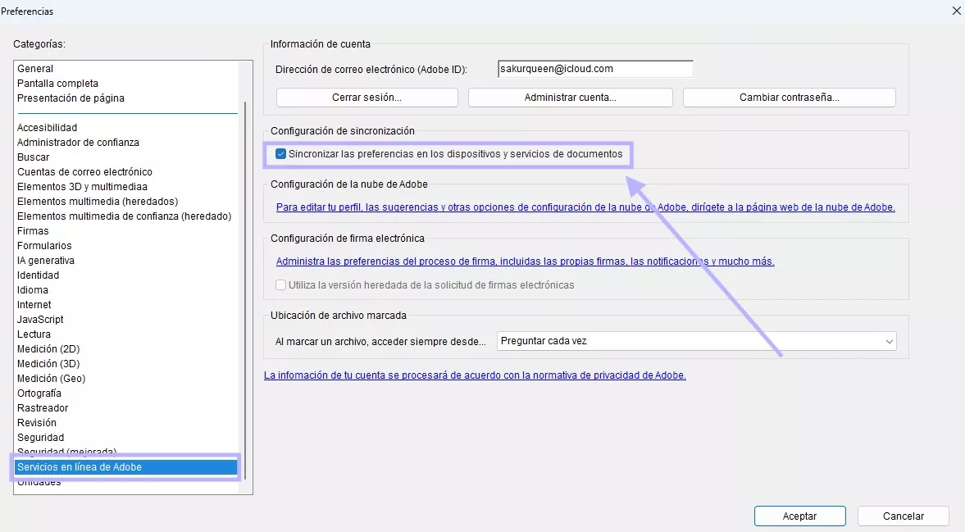This screenshot has width=965, height=532.
Task: Open the Formularios category
Action: (44, 246)
